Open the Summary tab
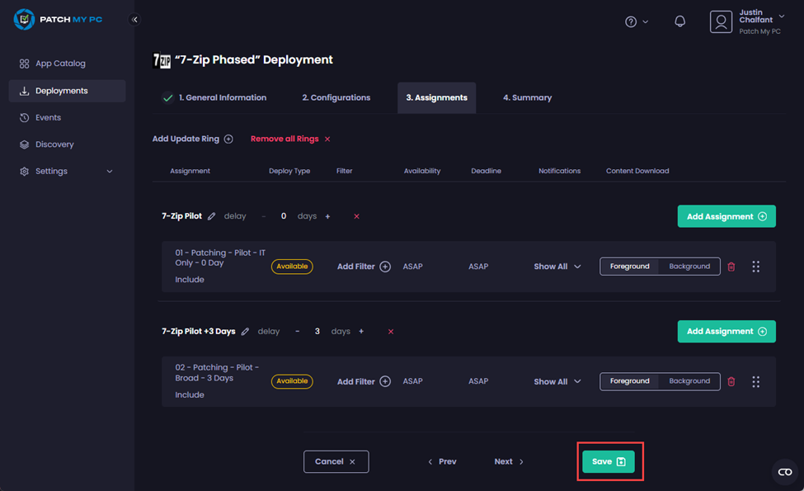Screen dimensions: 804x491 526,97
